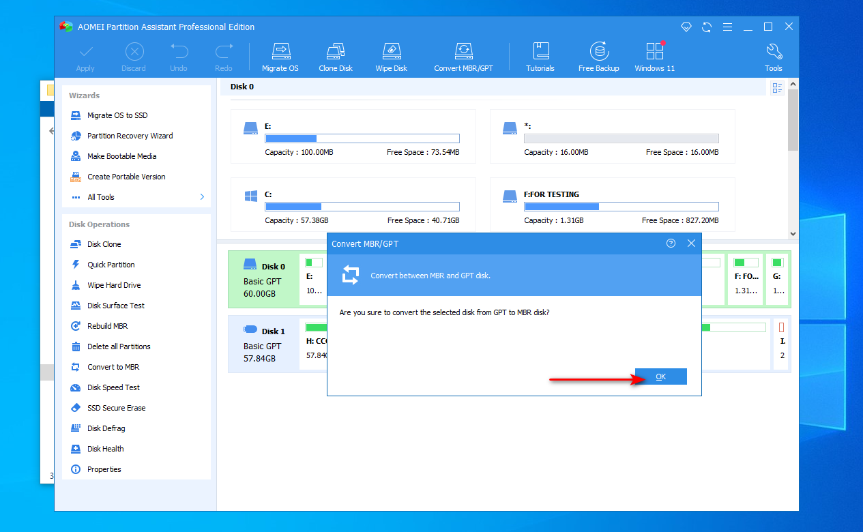The width and height of the screenshot is (863, 532).
Task: Confirm conversion with OK button
Action: pyautogui.click(x=660, y=376)
